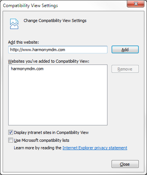Click the Compatibility View Settings title bar text
Viewport: 147px width, 175px height.
tap(30, 6)
